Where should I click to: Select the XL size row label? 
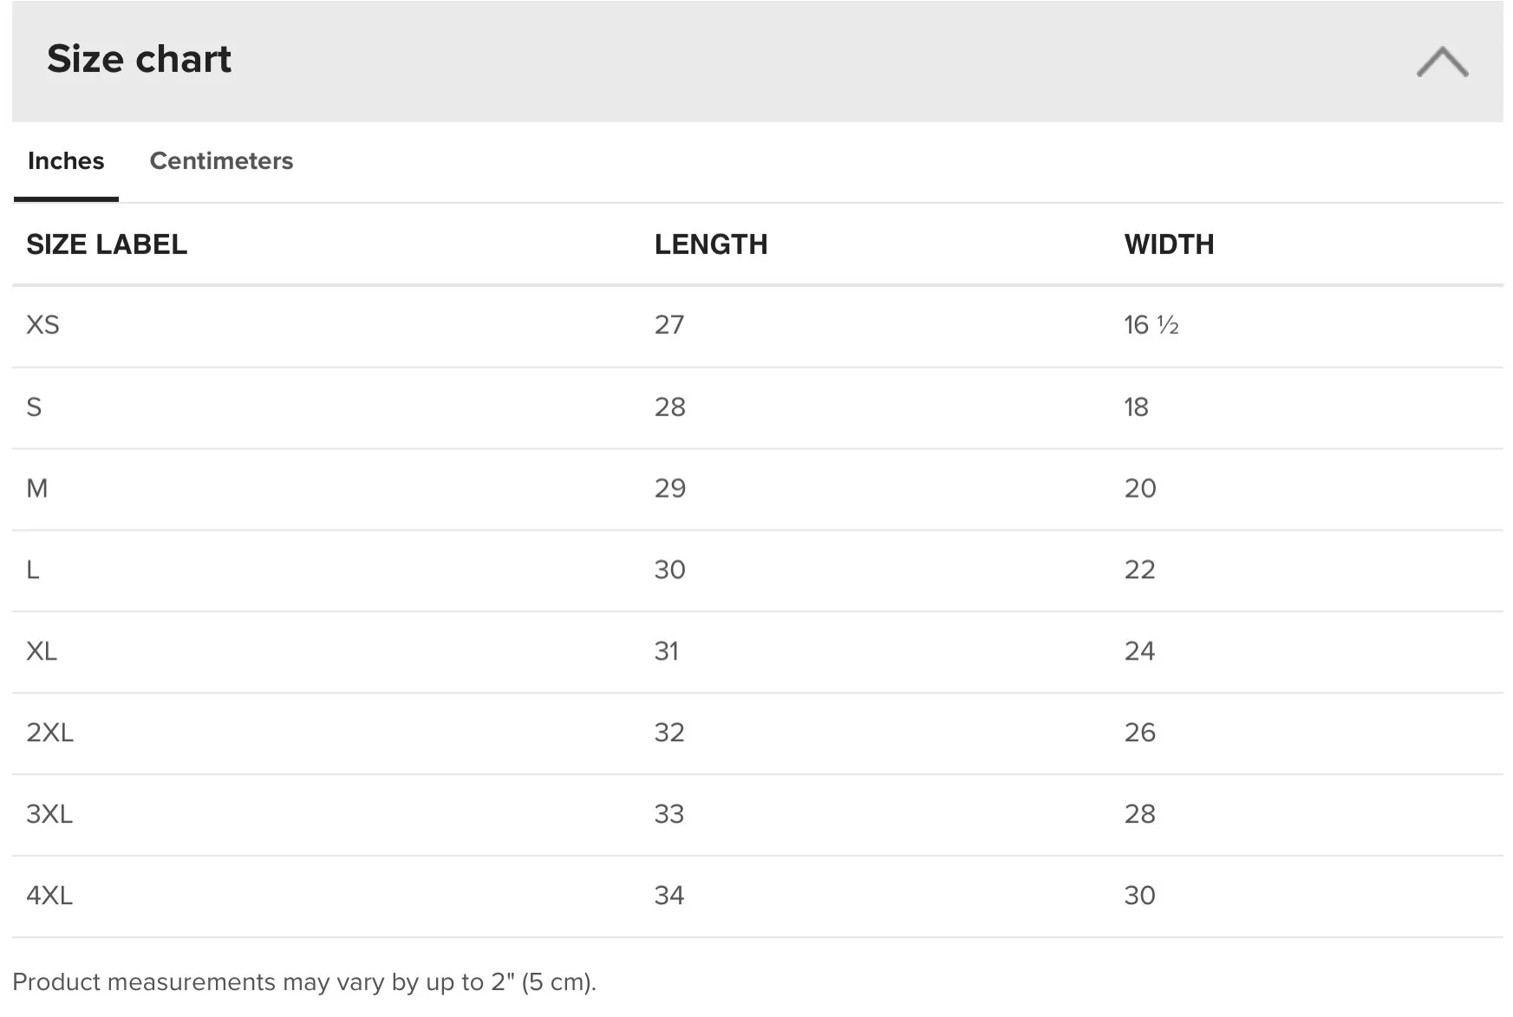[x=42, y=651]
